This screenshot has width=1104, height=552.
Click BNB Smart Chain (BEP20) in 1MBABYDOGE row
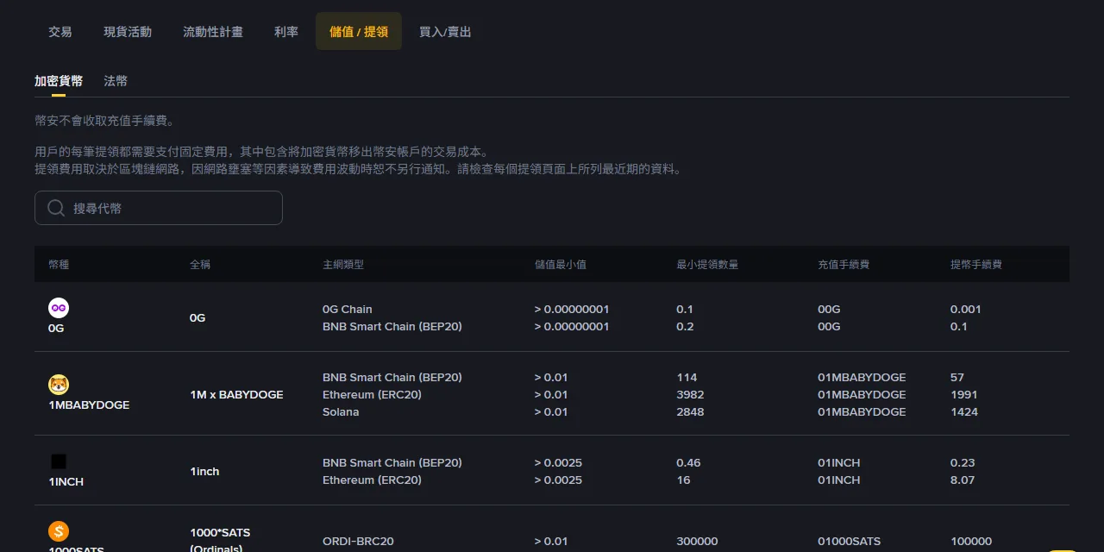pyautogui.click(x=392, y=378)
